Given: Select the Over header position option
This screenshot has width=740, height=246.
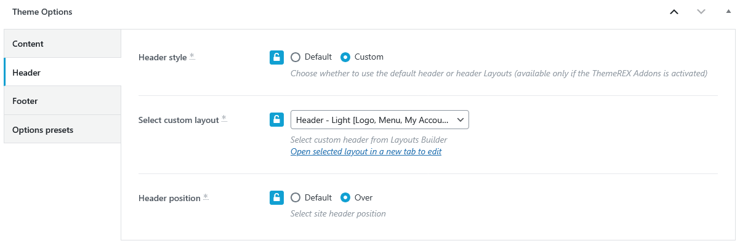Looking at the screenshot, I should 346,197.
